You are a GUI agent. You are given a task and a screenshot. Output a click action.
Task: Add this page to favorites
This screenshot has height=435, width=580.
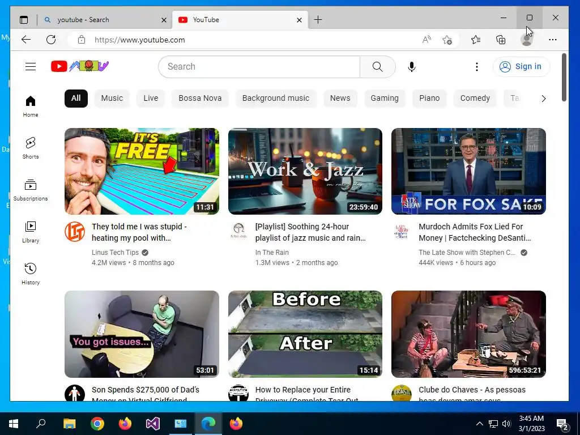pos(447,40)
